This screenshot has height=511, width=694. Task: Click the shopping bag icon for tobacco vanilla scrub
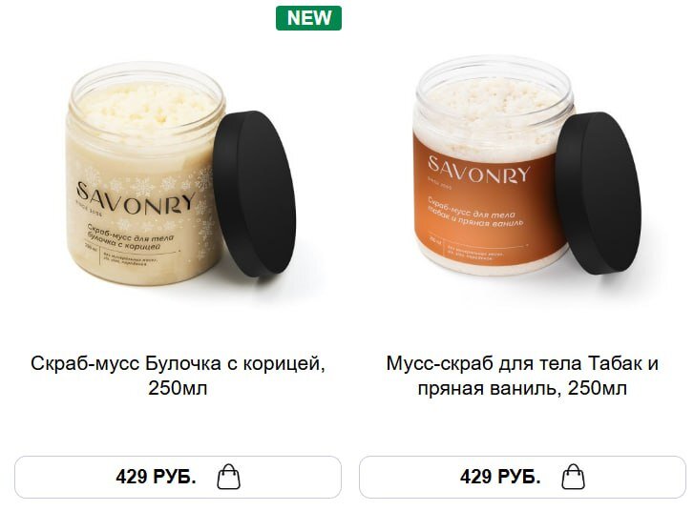(573, 477)
